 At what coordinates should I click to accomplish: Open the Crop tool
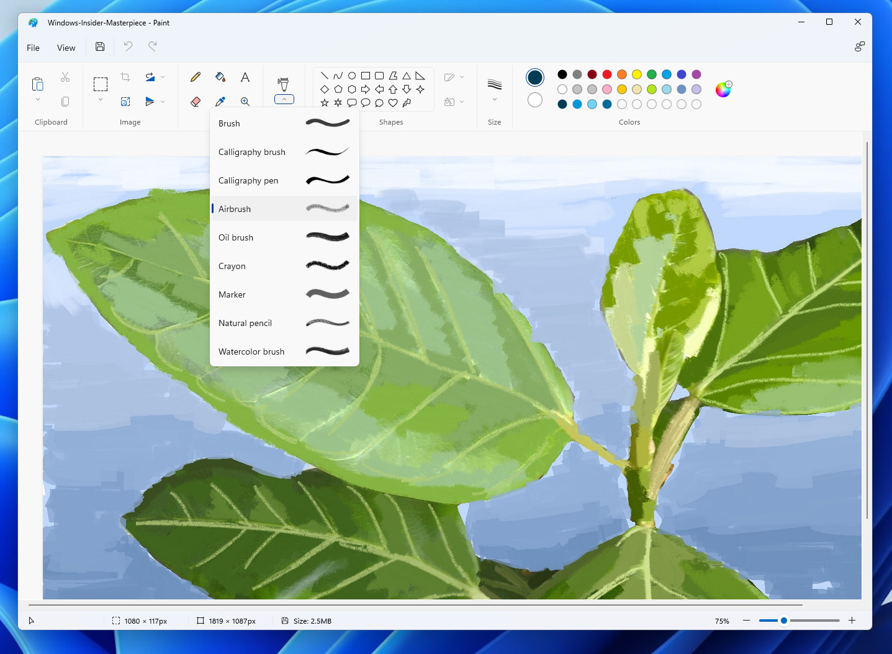(125, 76)
